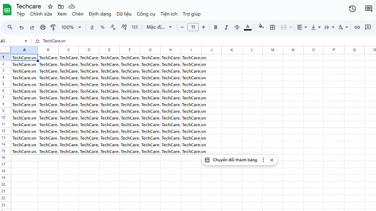Click the insert link icon
The width and height of the screenshot is (376, 211).
(357, 27)
